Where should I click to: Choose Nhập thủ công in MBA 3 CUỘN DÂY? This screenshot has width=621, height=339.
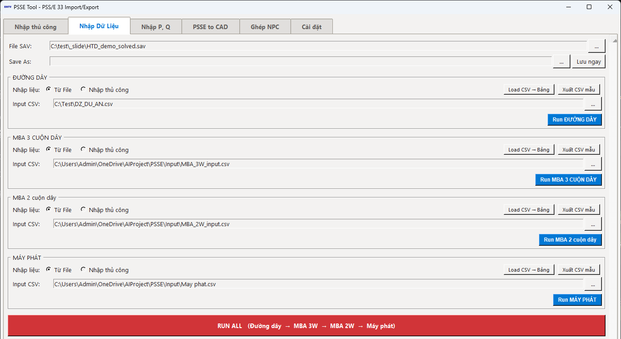click(104, 150)
